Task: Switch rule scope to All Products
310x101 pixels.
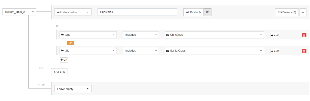Action: pos(194,12)
